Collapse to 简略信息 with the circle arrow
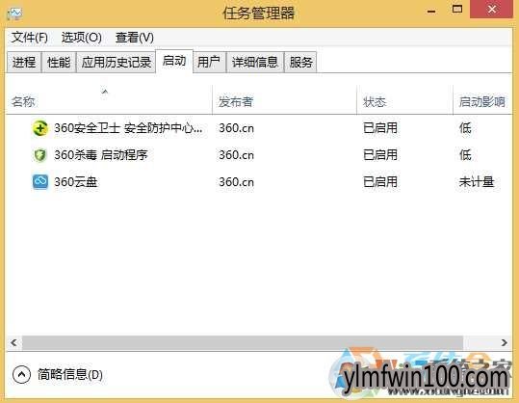This screenshot has width=519, height=403. [21, 375]
